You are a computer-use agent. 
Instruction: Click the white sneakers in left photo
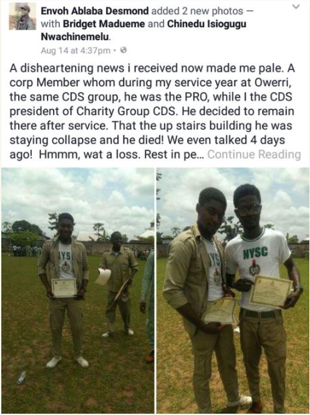tap(68, 362)
